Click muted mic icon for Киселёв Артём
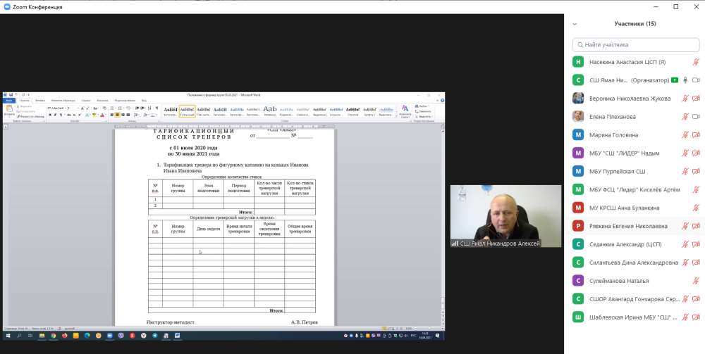Image resolution: width=705 pixels, height=354 pixels. tap(696, 189)
